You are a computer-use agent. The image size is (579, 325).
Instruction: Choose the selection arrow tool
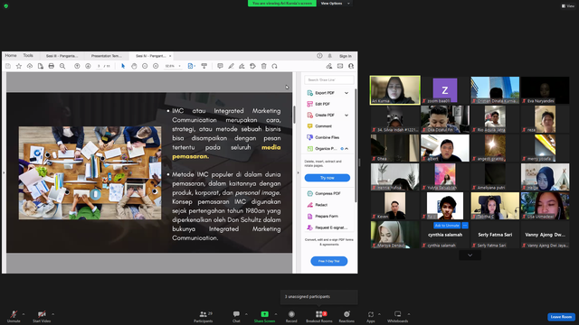pyautogui.click(x=123, y=66)
